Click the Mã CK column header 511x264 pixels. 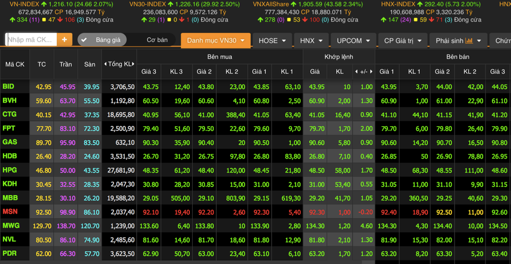point(15,64)
